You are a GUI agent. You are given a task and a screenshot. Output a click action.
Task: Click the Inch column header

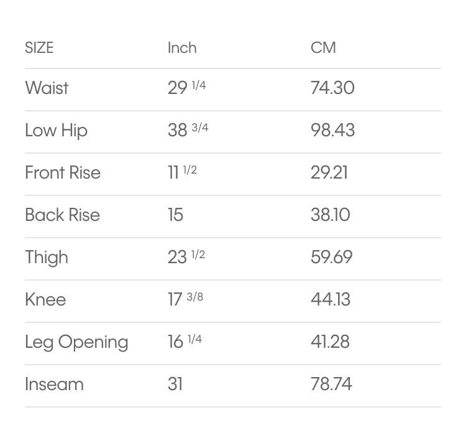point(182,48)
